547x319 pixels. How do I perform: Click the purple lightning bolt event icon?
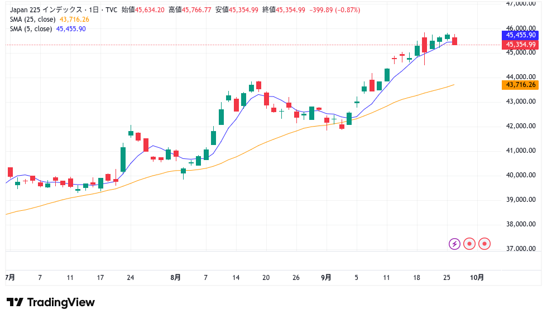454,244
